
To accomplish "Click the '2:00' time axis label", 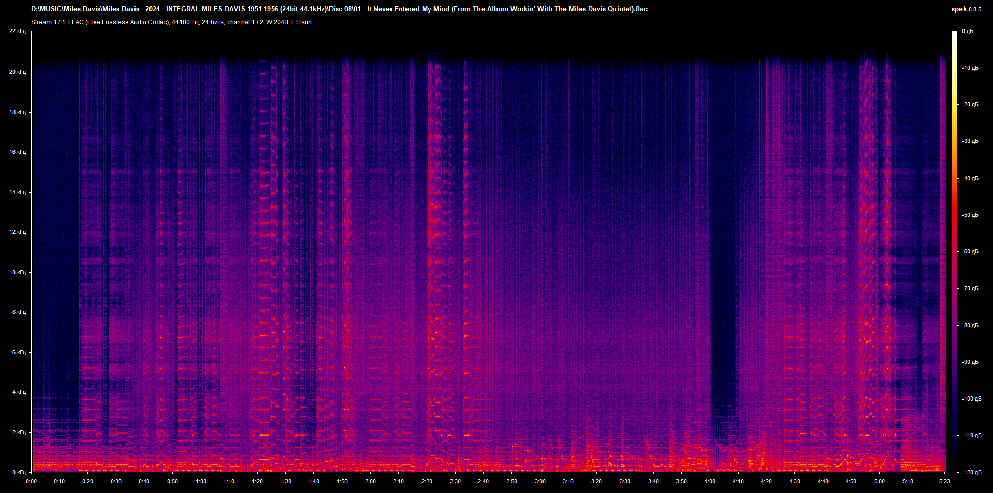I will click(x=370, y=481).
